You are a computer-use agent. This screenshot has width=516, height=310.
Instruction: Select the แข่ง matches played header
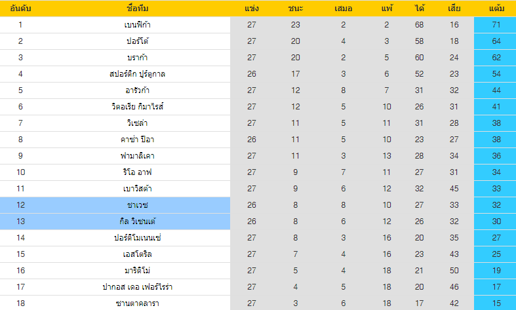(251, 9)
